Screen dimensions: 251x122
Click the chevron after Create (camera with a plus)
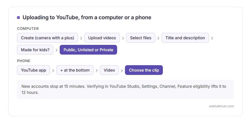81,38
